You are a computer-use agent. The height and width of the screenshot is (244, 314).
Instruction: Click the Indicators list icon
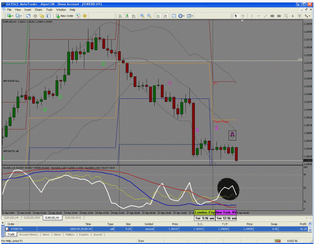point(174,16)
